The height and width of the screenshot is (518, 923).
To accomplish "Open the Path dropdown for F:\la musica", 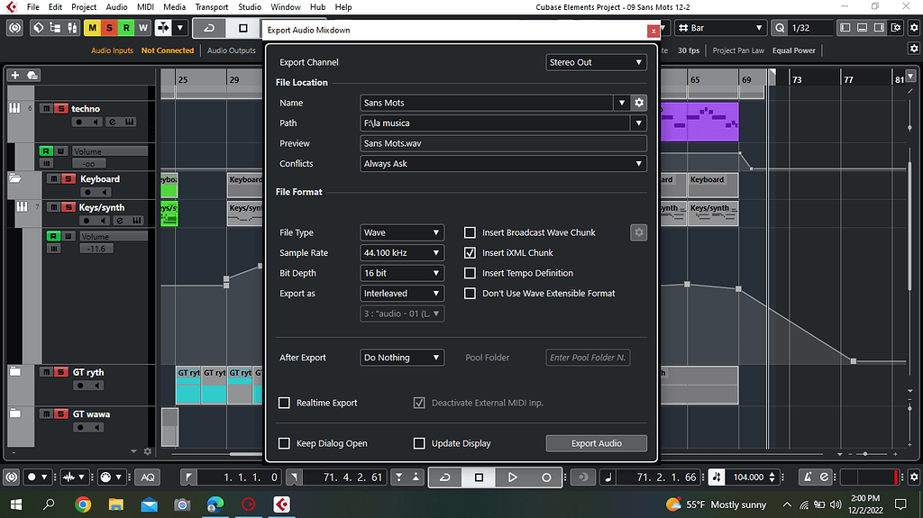I will [639, 123].
